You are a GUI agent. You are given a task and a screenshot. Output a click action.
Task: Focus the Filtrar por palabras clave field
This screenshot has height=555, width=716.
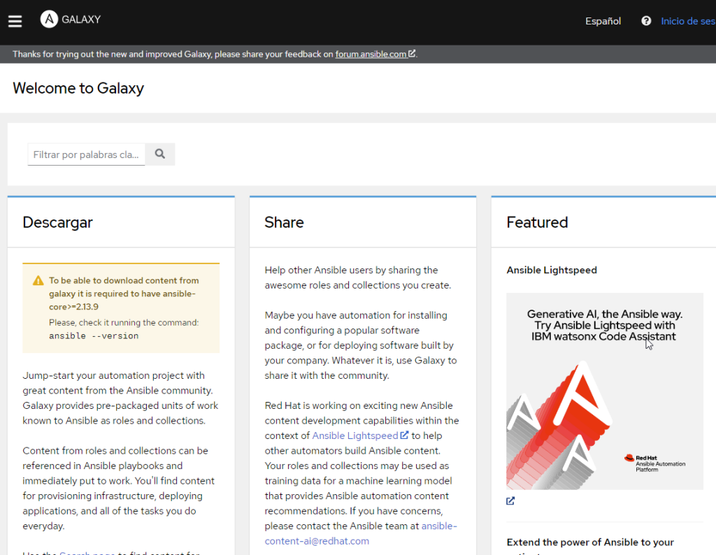[x=85, y=154]
